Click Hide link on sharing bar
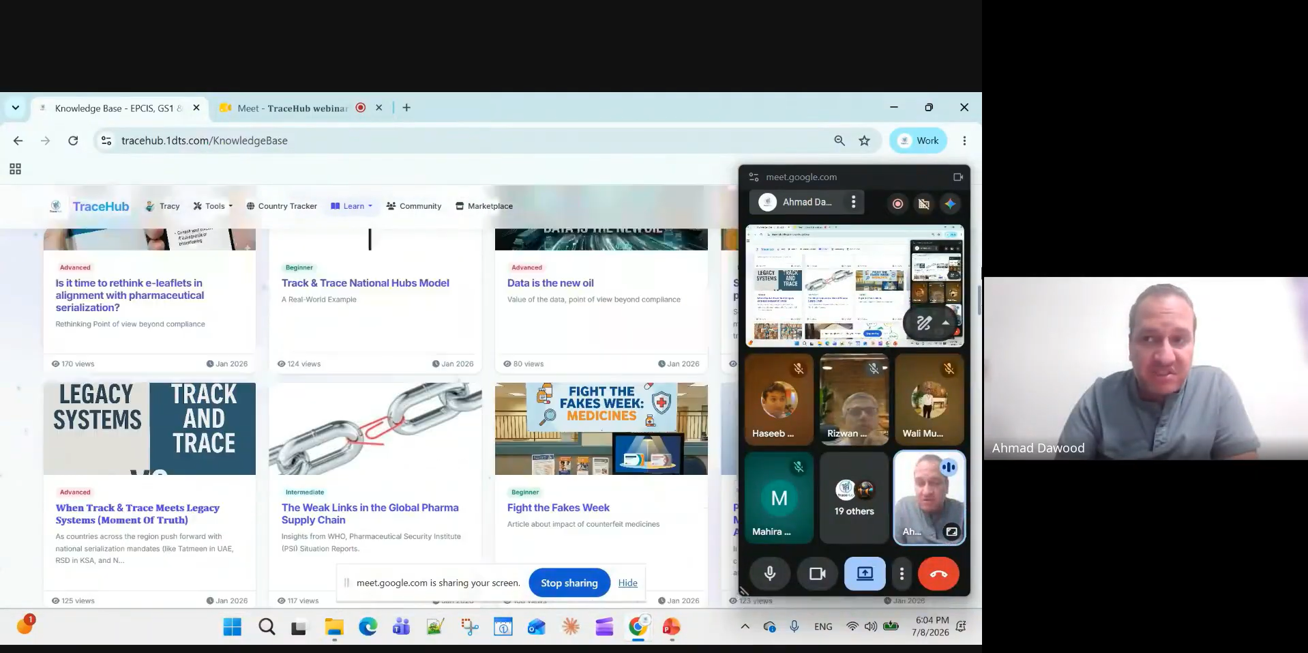1308x653 pixels. click(627, 583)
